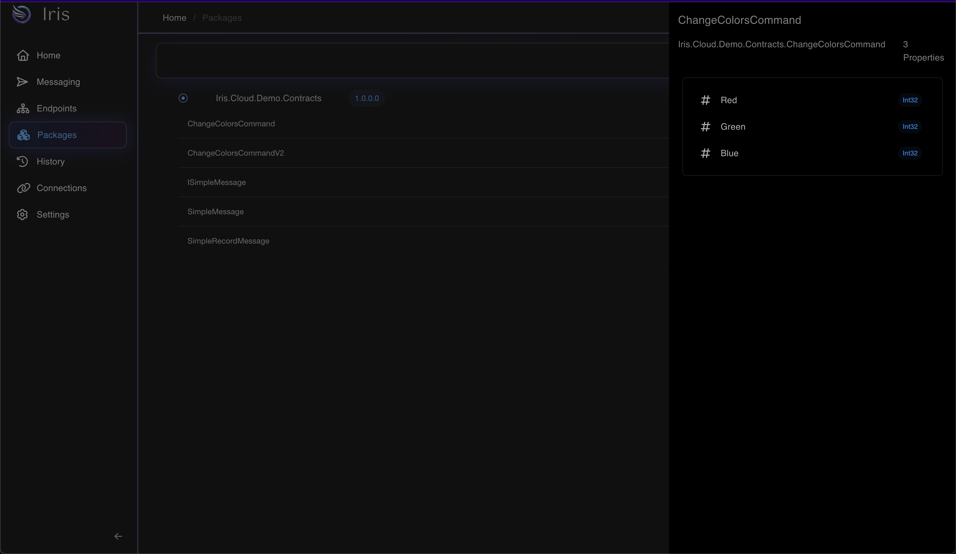Click the History clock icon
Screen dimensions: 956x554
22,161
